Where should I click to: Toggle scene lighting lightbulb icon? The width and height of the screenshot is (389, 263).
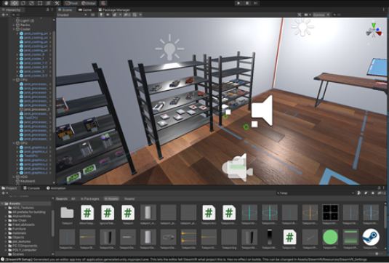coord(101,15)
